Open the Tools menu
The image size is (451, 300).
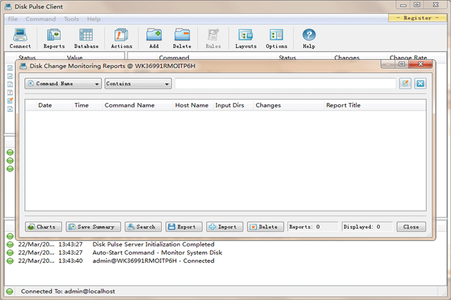click(72, 19)
